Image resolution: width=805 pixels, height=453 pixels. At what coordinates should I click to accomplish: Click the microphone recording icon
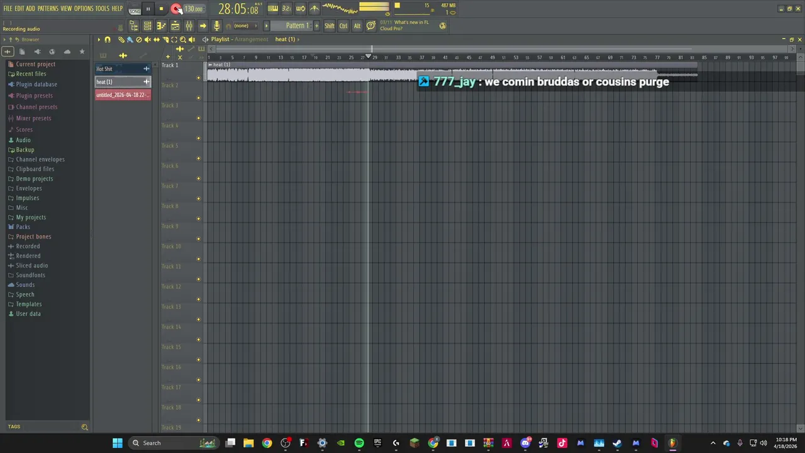217,26
